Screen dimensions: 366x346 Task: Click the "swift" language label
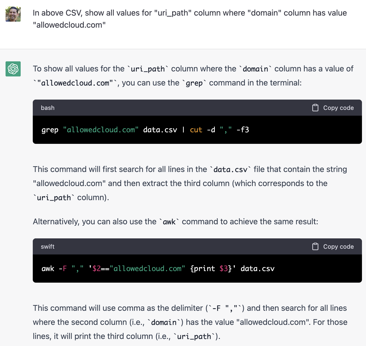(x=48, y=247)
